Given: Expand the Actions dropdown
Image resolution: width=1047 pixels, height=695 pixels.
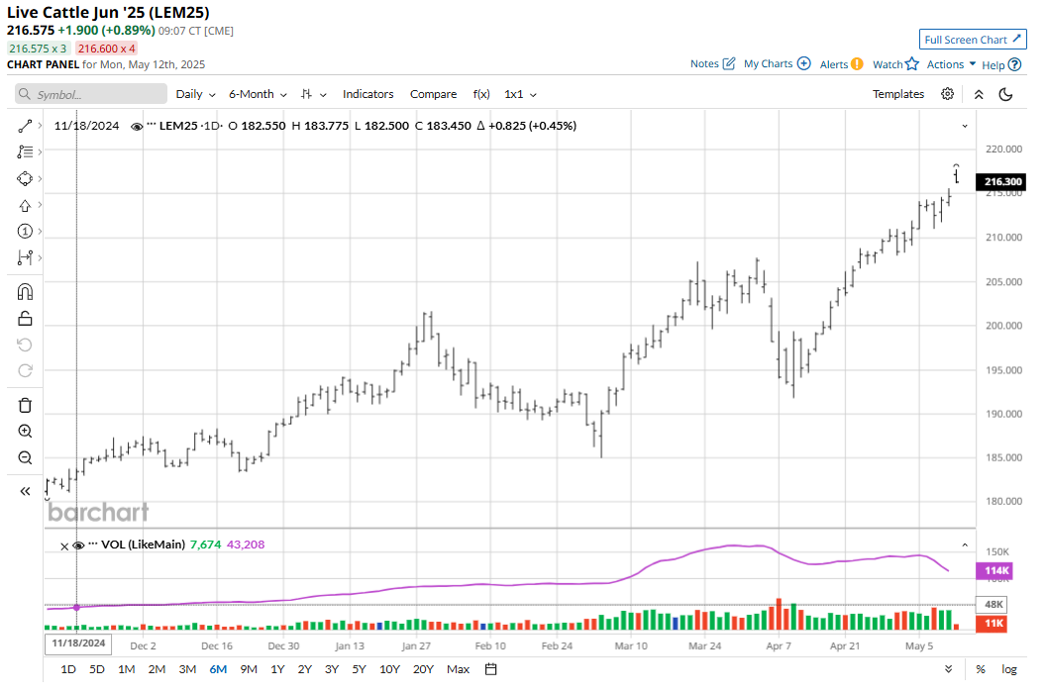Looking at the screenshot, I should [951, 64].
